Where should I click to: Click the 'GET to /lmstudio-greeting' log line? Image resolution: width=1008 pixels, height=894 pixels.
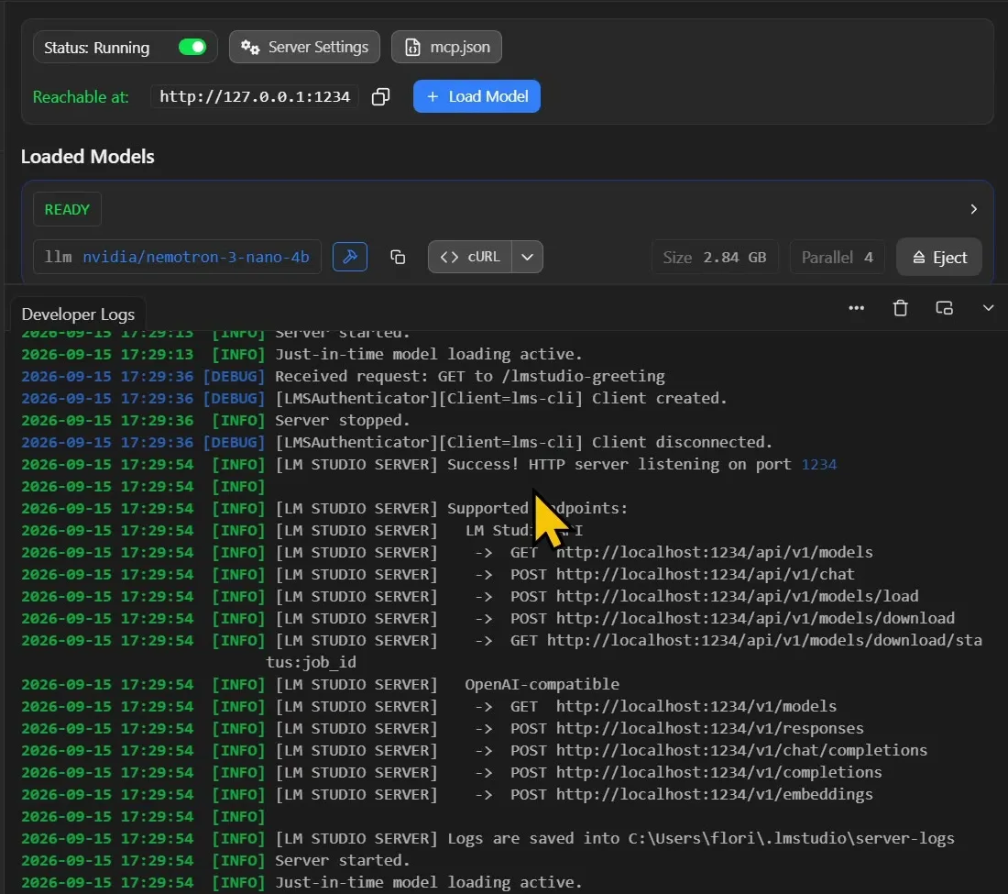coord(344,376)
